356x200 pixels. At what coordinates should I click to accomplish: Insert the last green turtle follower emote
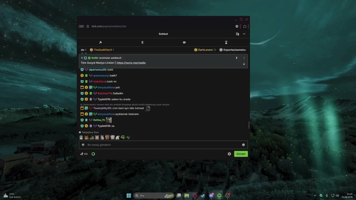(x=128, y=137)
